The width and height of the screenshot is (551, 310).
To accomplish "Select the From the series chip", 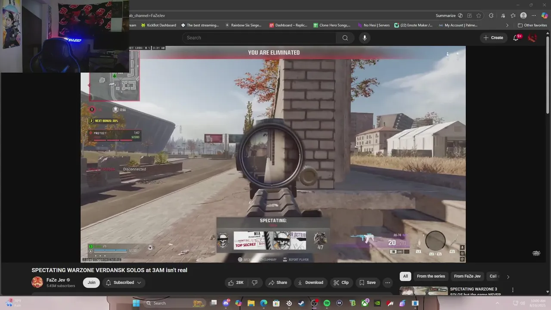I will (431, 276).
